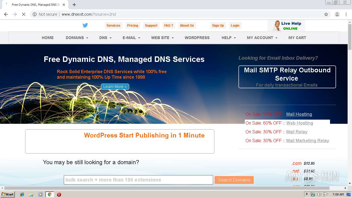Screen dimensions: 352x198
Task: Expand the E-MAIL dropdown menu
Action: [131, 38]
